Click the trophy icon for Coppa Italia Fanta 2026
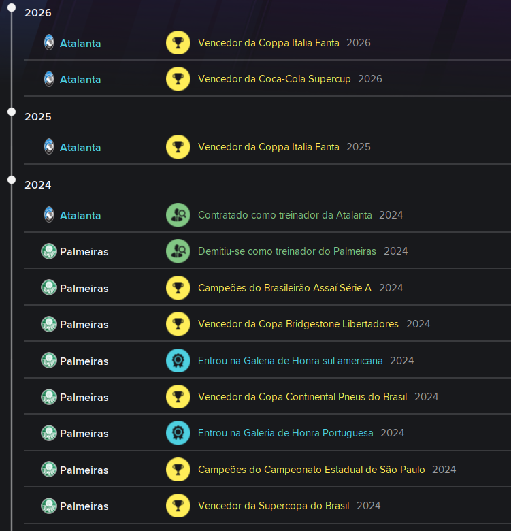 pyautogui.click(x=178, y=43)
